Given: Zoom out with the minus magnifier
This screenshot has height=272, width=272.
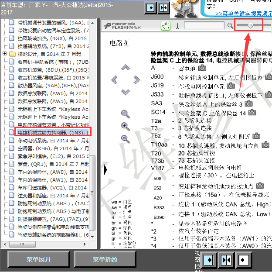Looking at the screenshot, I should pos(126,139).
